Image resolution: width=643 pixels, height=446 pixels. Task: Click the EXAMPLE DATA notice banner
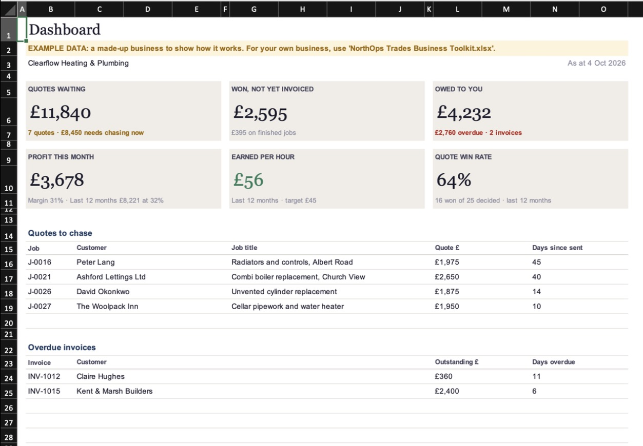327,48
